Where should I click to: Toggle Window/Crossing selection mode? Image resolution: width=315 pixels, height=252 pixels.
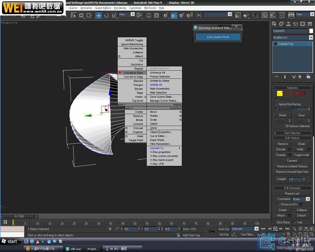89,15
